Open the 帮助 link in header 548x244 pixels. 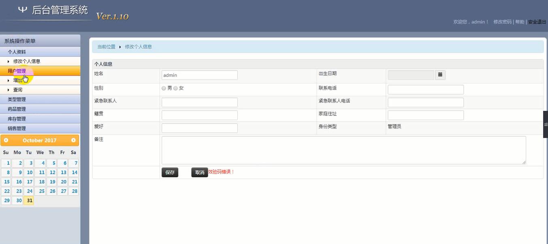(x=520, y=22)
